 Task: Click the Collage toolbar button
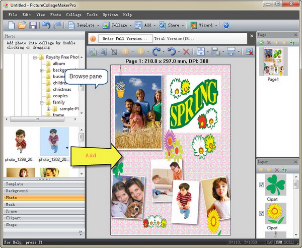(115, 25)
